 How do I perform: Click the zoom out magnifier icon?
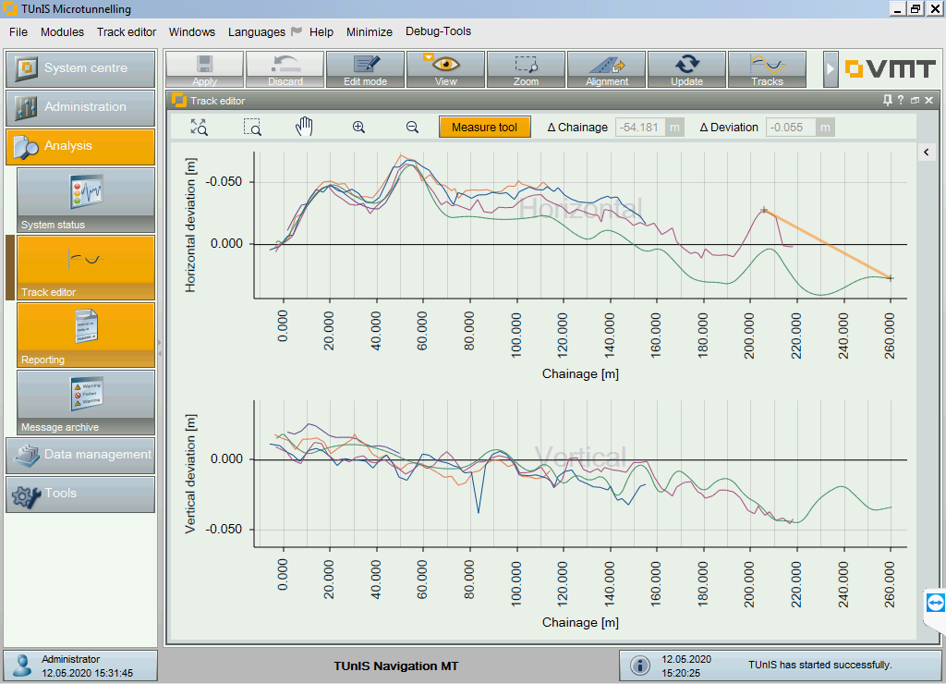pos(412,127)
